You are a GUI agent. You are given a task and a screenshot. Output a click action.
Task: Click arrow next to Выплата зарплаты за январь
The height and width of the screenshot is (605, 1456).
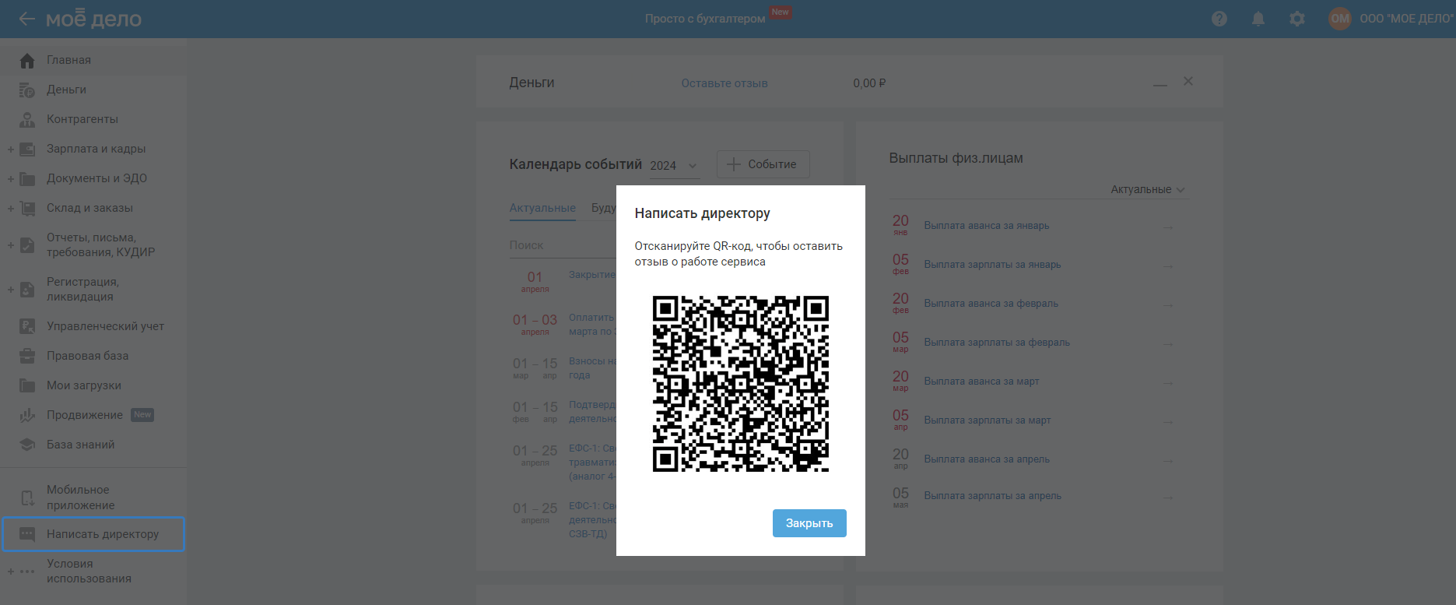pyautogui.click(x=1168, y=266)
